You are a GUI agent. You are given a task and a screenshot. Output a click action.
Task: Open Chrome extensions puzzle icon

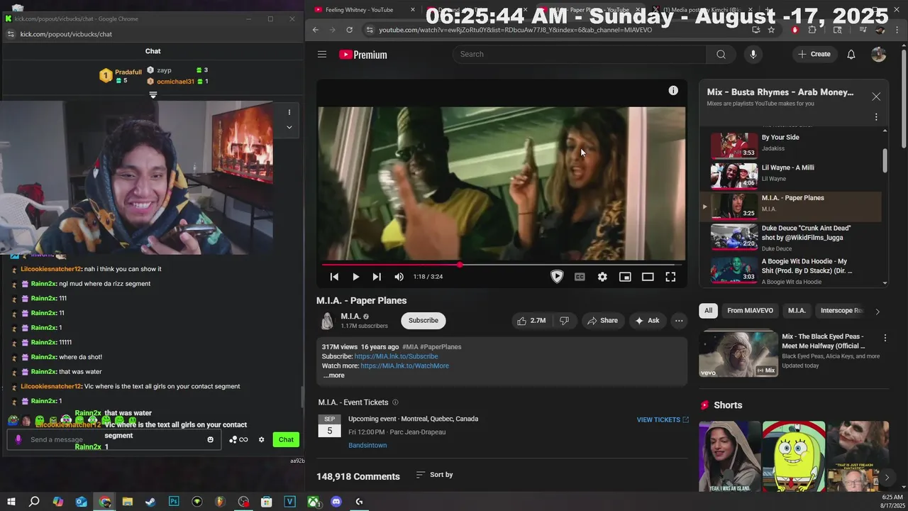(812, 30)
